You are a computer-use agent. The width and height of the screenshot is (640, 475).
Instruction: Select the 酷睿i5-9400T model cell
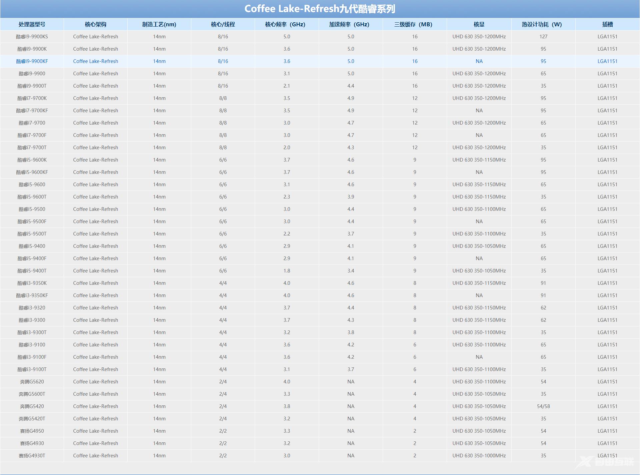click(32, 271)
